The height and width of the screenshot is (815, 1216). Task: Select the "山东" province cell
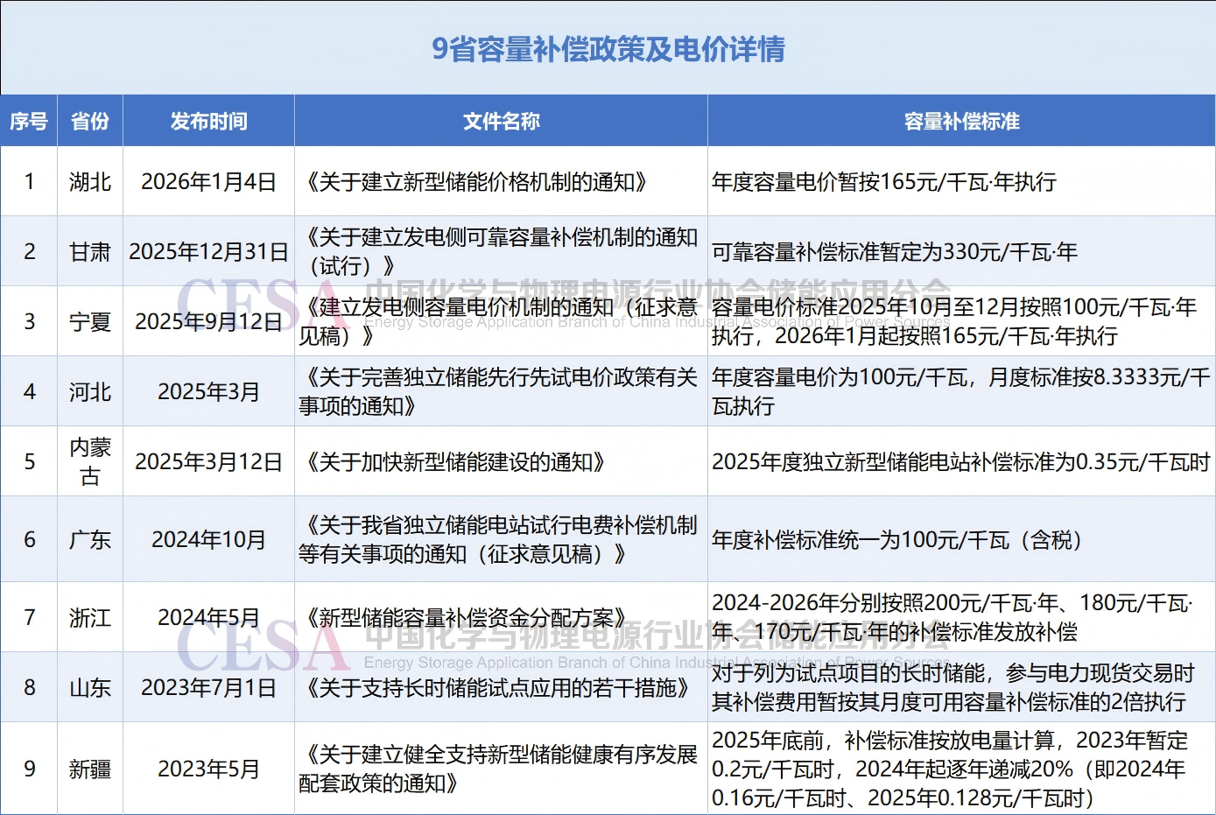tap(90, 688)
